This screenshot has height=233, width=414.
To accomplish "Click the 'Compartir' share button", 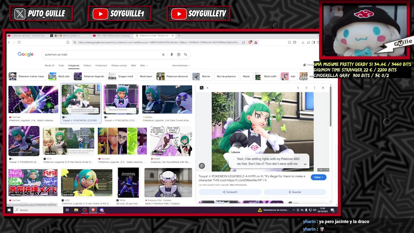I will click(x=230, y=192).
